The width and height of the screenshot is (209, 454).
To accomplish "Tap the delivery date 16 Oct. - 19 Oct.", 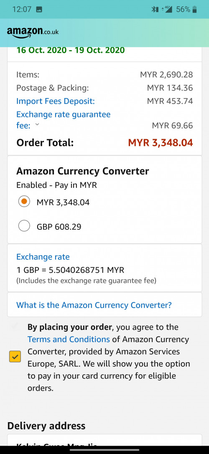I will 71,50.
